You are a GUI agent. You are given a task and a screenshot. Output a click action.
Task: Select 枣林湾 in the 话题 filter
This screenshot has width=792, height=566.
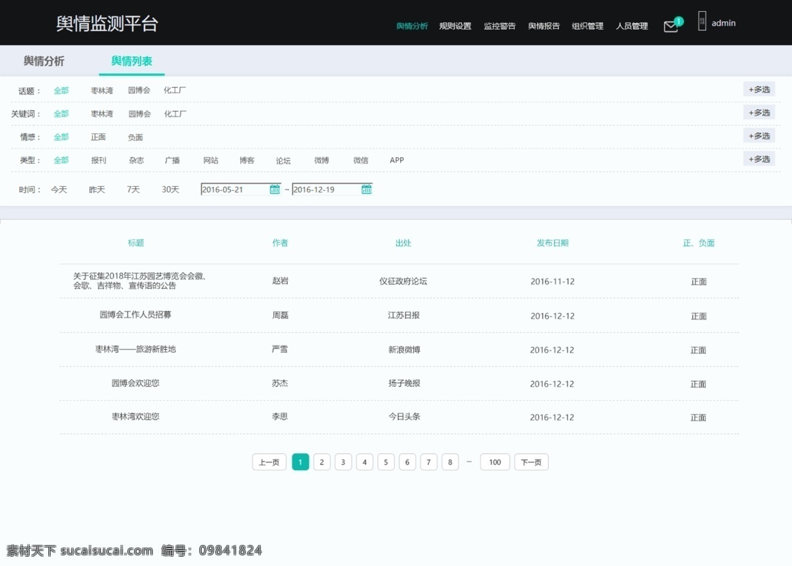pos(102,90)
